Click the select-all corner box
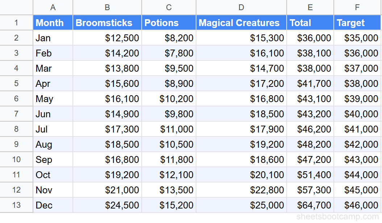382x223 pixels. point(16,7)
